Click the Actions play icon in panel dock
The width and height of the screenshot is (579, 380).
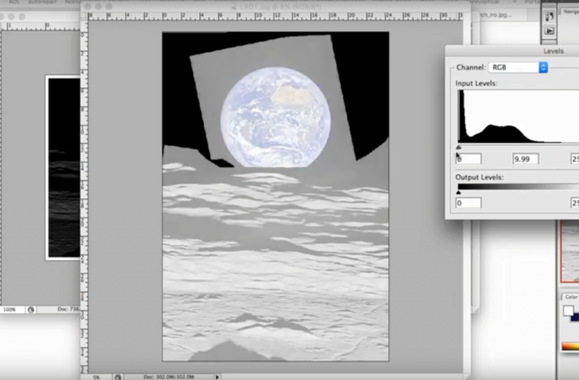point(549,31)
